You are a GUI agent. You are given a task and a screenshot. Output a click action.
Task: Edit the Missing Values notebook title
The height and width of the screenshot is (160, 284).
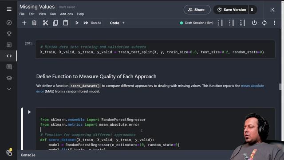[x=37, y=7]
